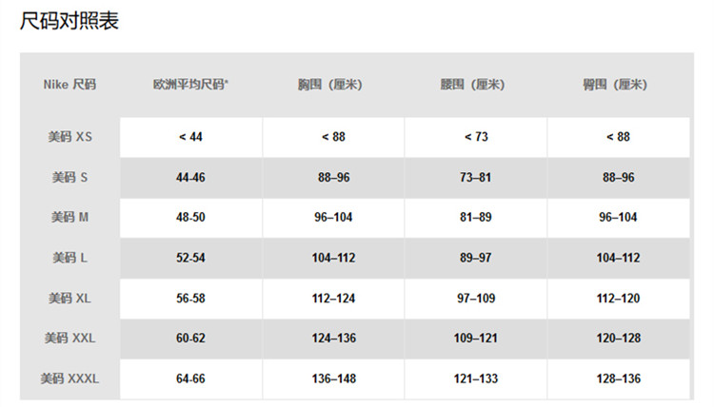Click the 美码 XXL row label

[70, 339]
